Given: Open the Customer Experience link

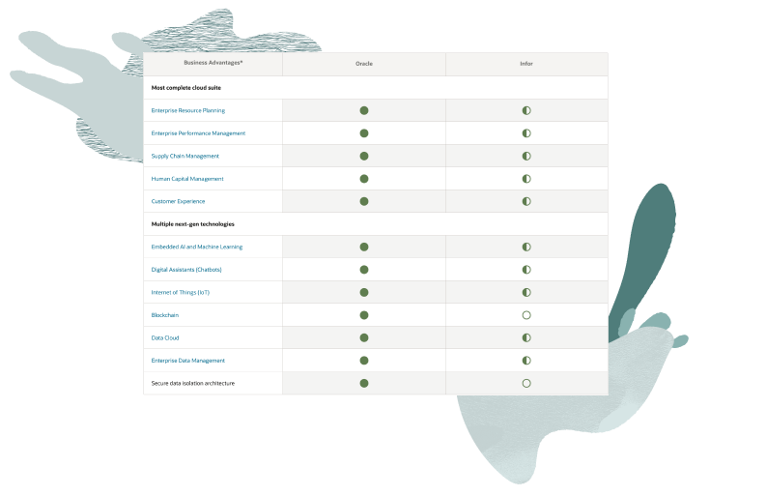Looking at the screenshot, I should [178, 201].
